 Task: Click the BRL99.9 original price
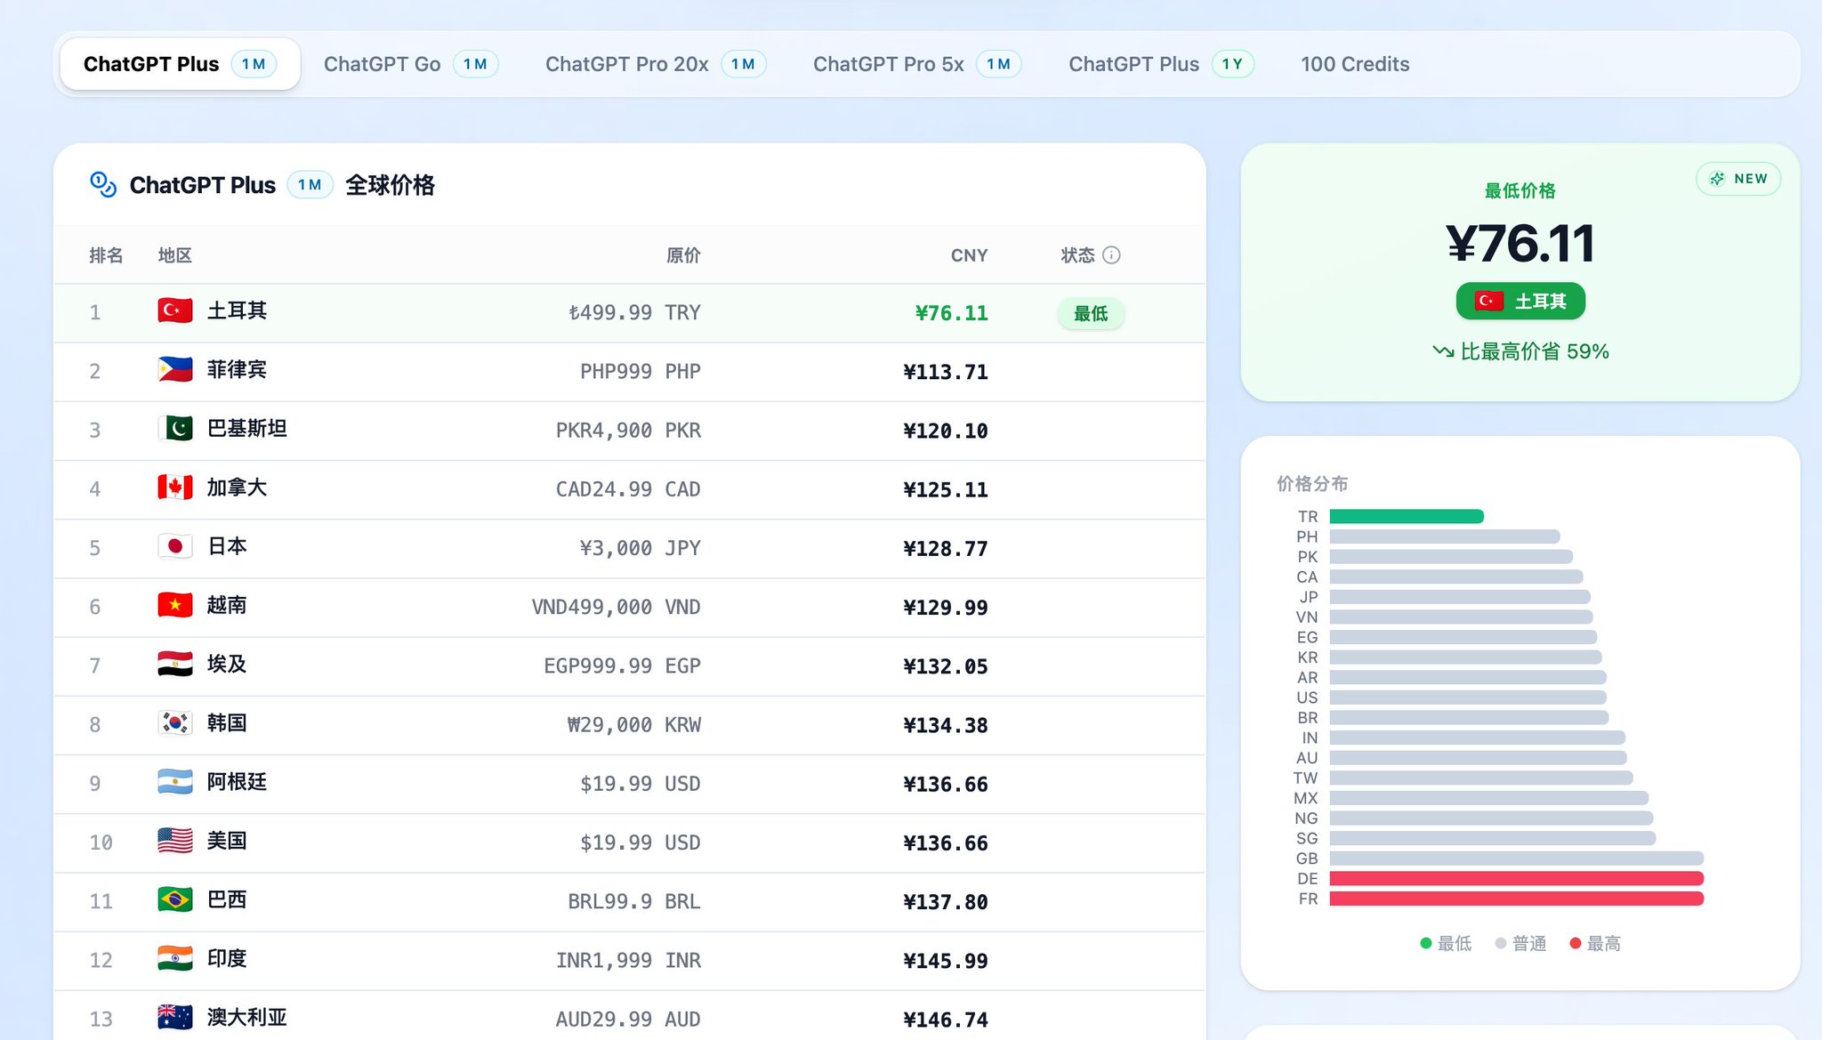pyautogui.click(x=610, y=901)
